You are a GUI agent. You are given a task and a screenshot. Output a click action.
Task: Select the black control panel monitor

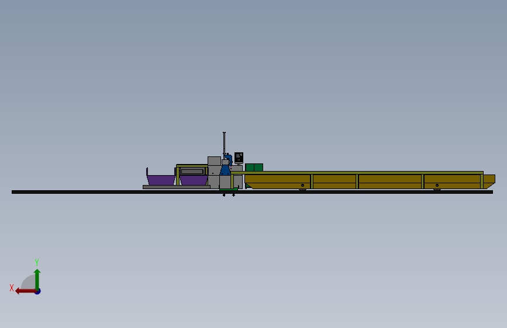pos(239,158)
